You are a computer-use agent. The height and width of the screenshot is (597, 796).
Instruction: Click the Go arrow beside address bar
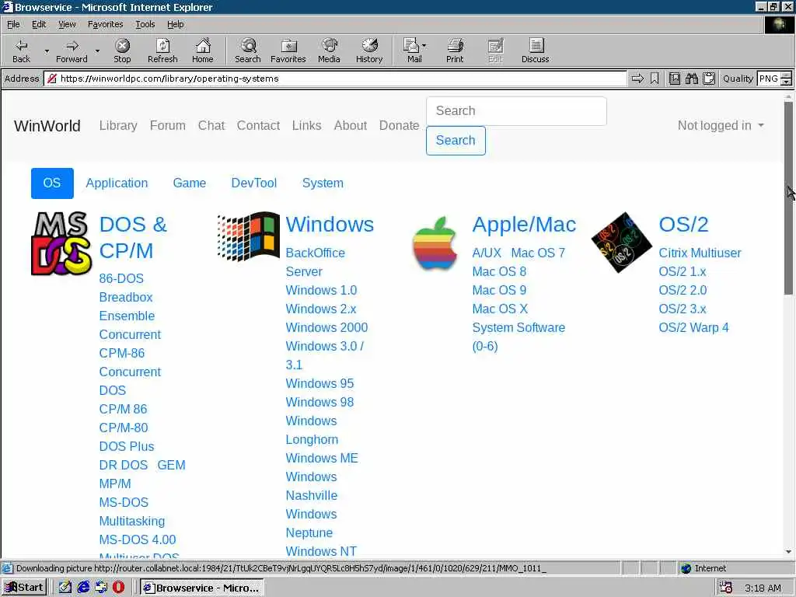tap(637, 79)
